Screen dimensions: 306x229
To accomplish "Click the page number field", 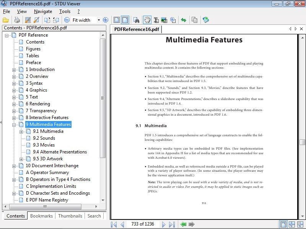I will pyautogui.click(x=142, y=224).
